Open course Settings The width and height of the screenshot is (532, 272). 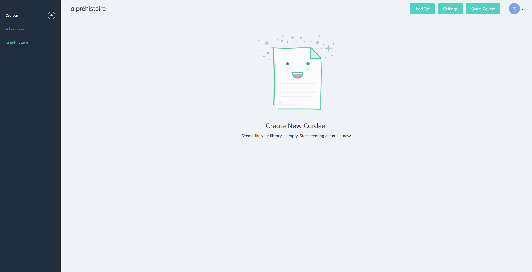pyautogui.click(x=450, y=9)
